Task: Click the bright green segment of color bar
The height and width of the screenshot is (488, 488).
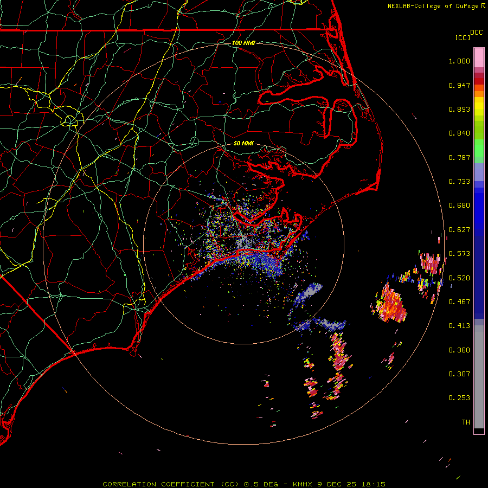Action: [479, 148]
